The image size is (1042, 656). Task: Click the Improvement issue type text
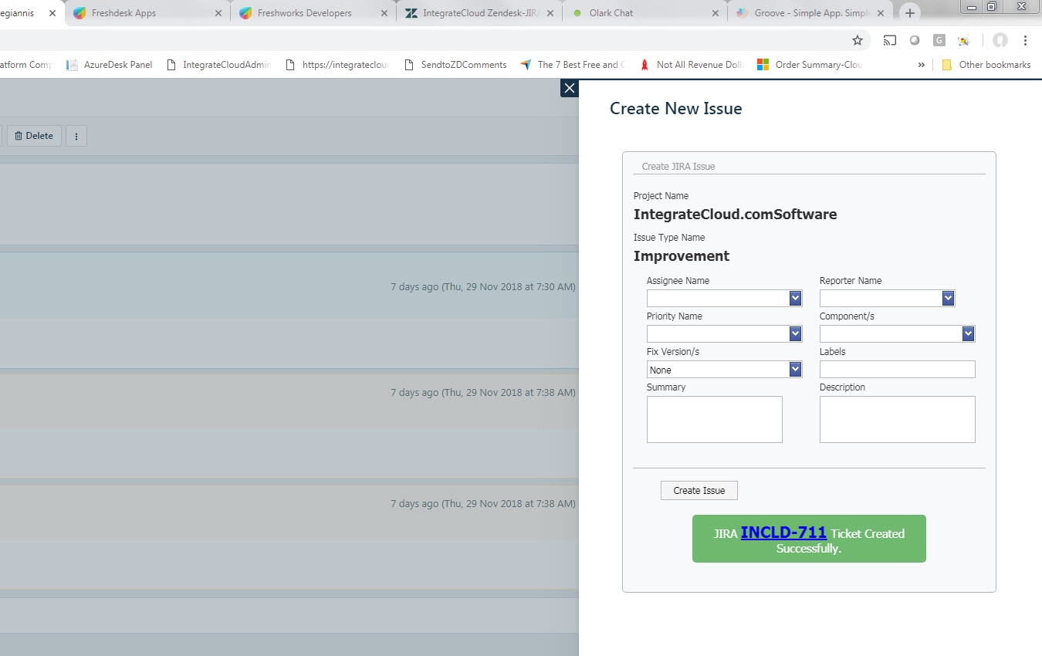pyautogui.click(x=682, y=256)
